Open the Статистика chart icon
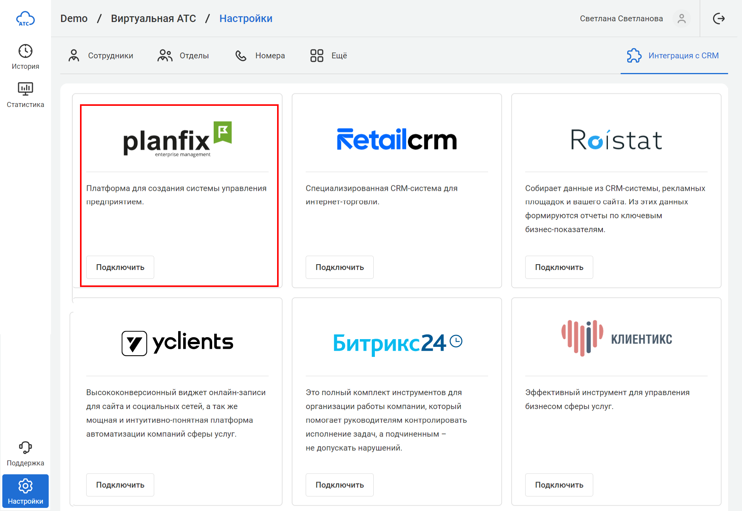 pos(25,89)
